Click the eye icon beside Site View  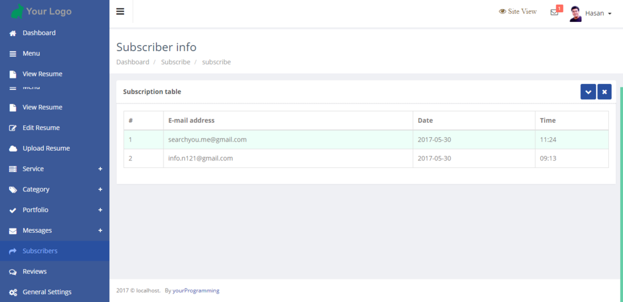pos(503,12)
